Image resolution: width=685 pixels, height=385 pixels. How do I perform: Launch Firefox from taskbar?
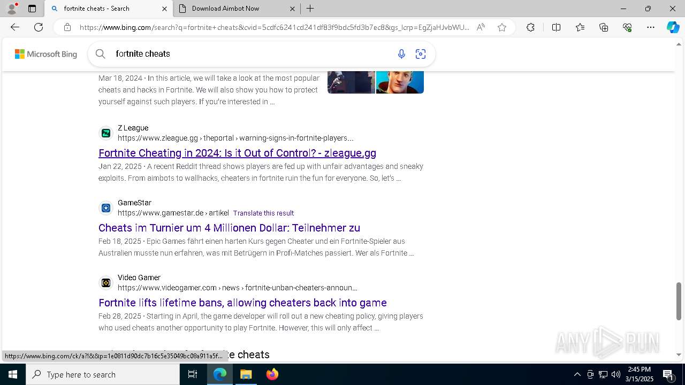(x=272, y=374)
